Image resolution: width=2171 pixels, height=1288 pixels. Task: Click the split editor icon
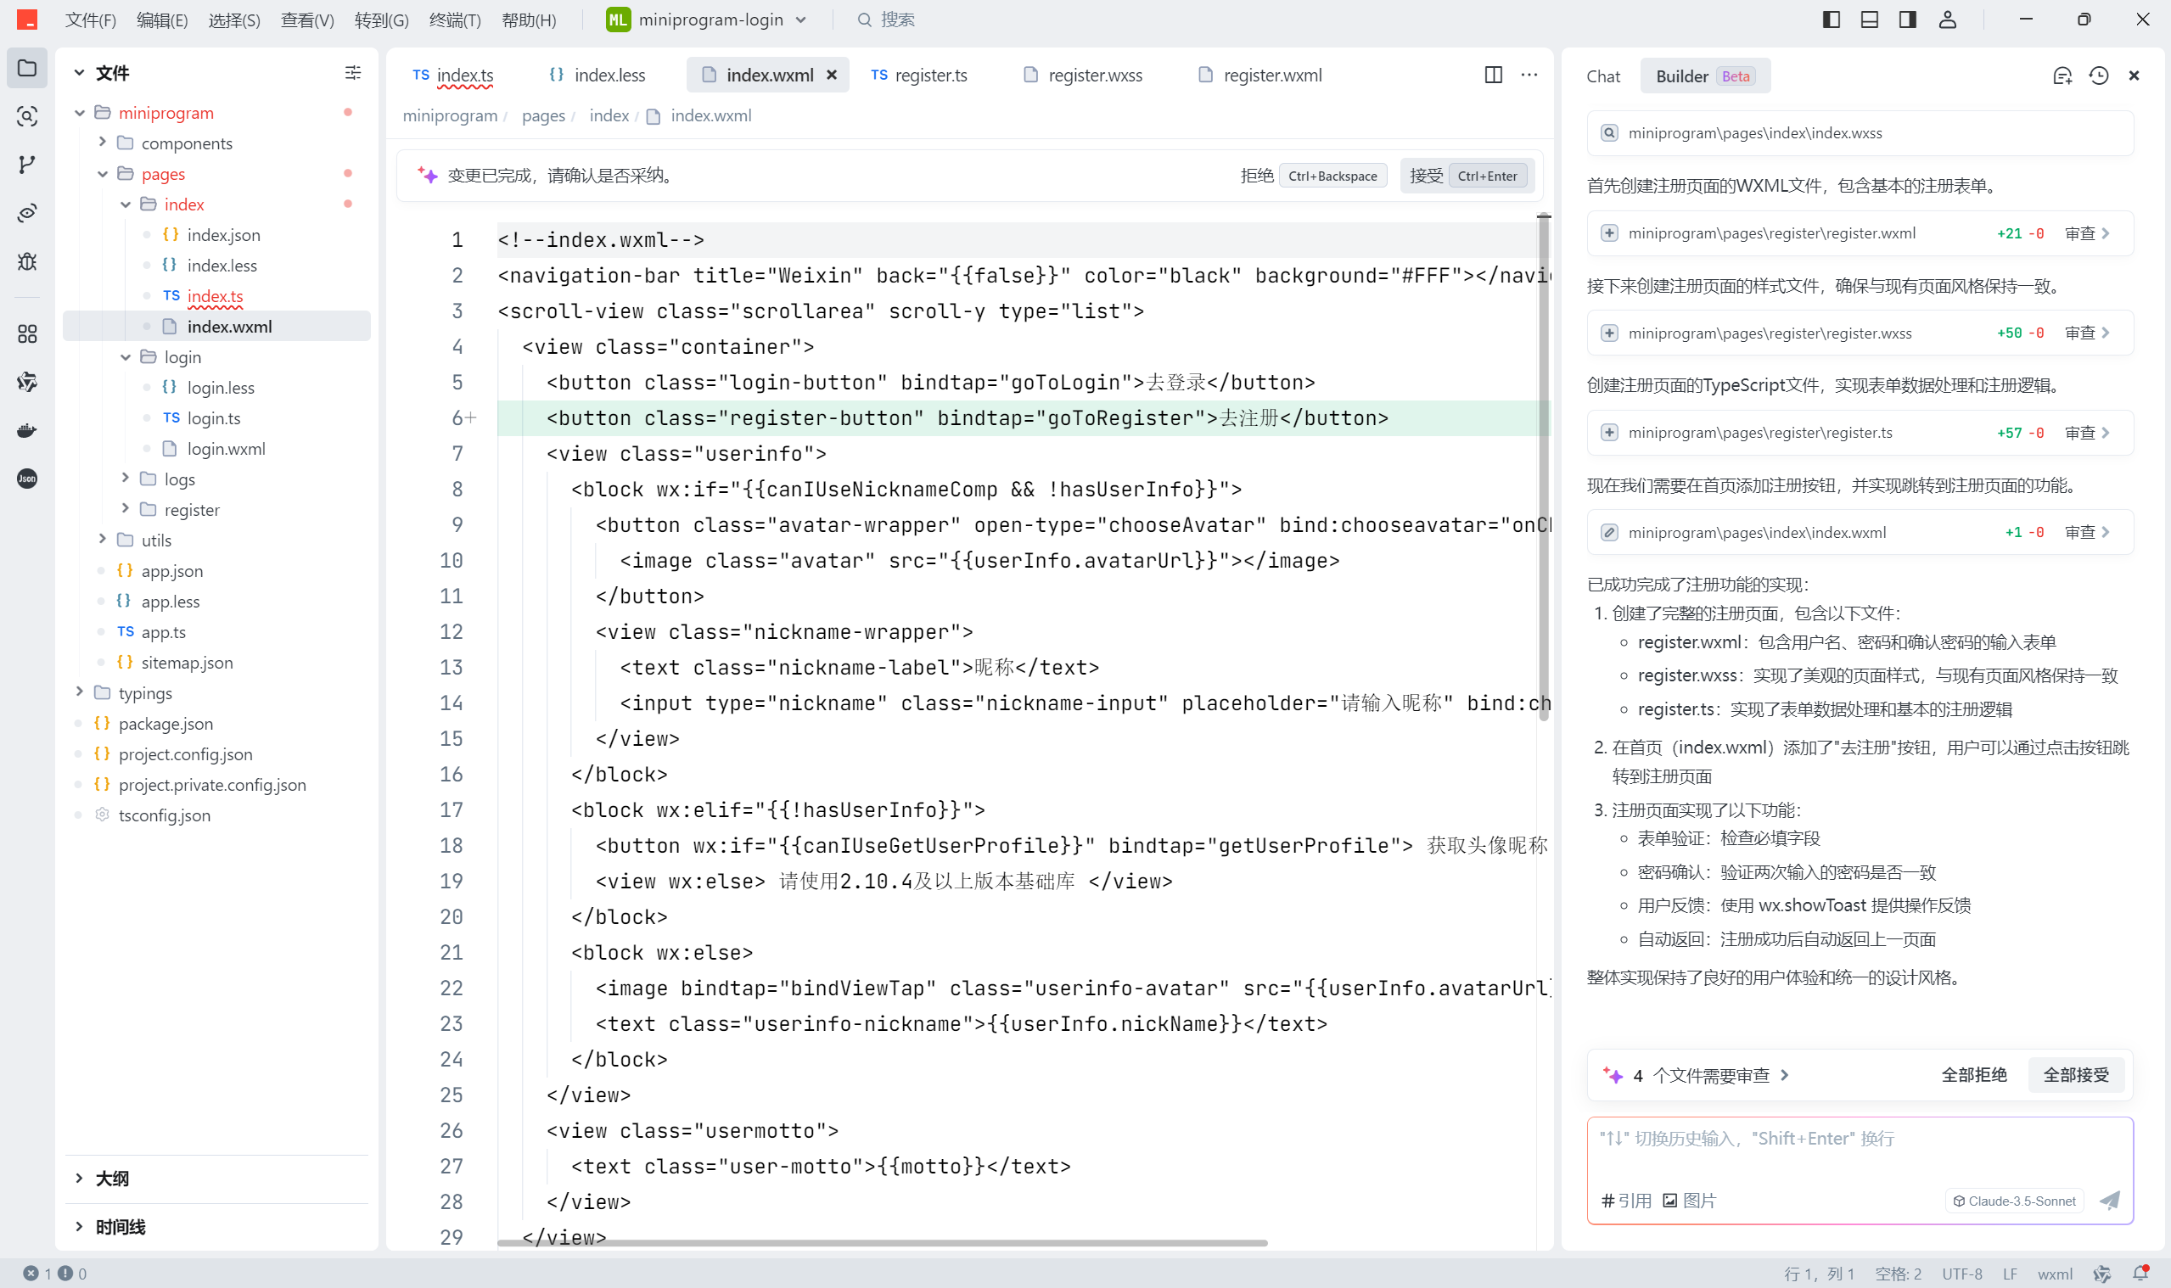1493,76
